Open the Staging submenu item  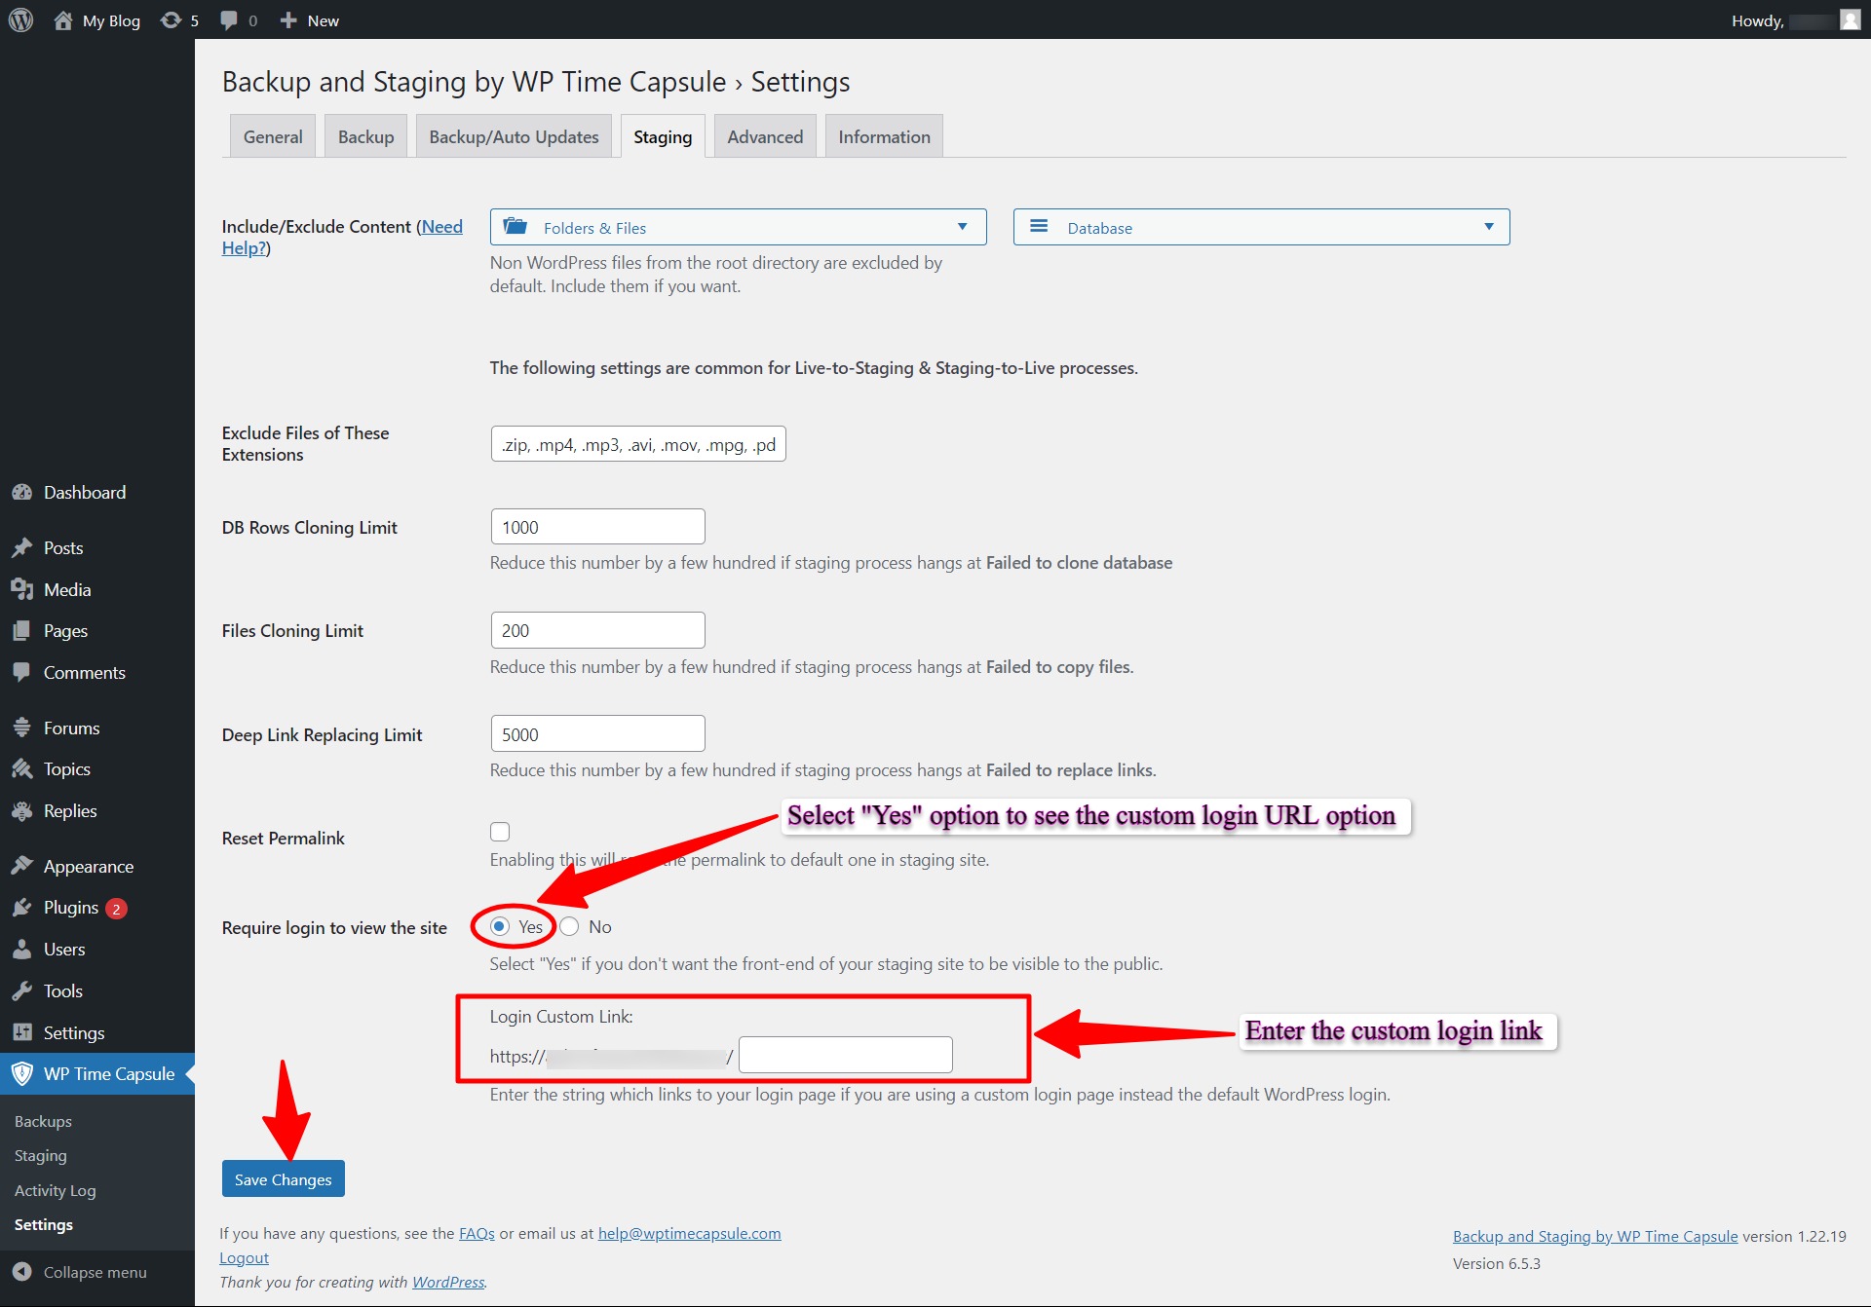click(41, 1156)
